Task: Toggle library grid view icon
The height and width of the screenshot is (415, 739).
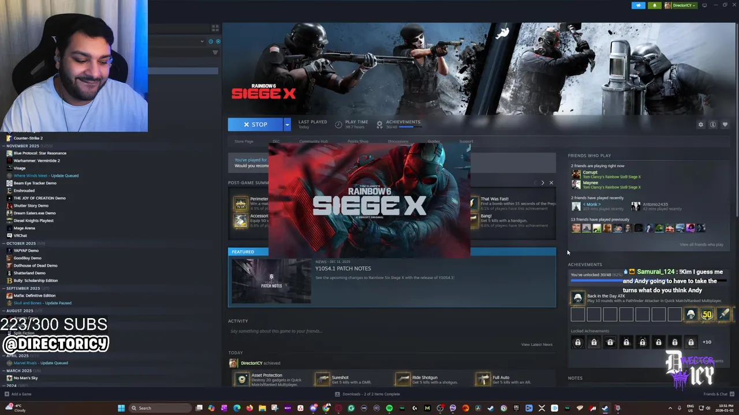Action: click(215, 28)
